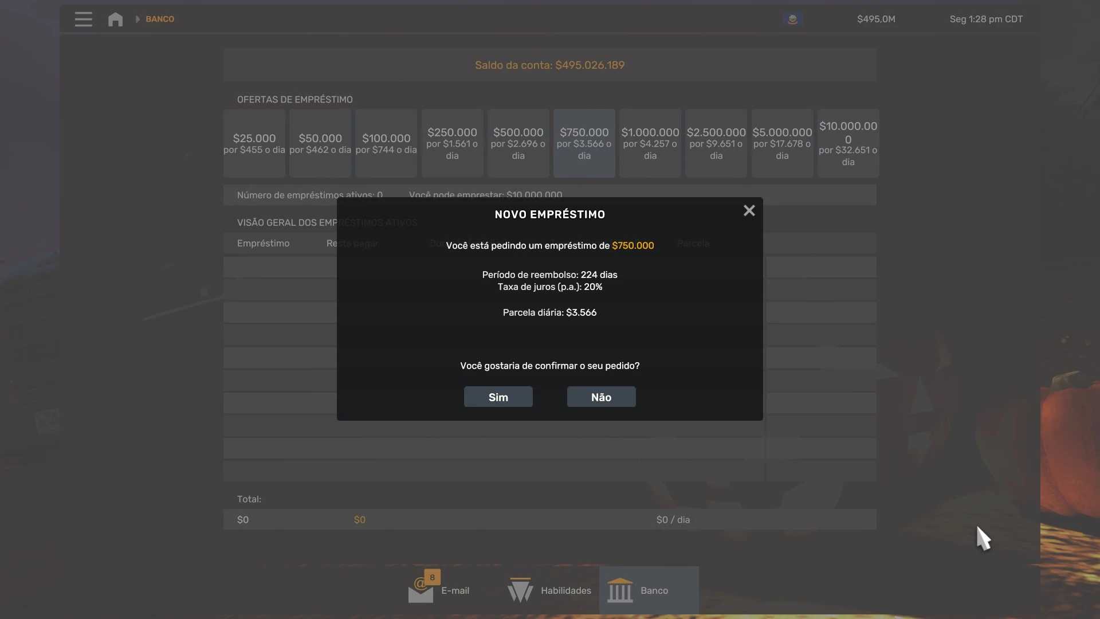Decline the loan with Não

pos(601,397)
